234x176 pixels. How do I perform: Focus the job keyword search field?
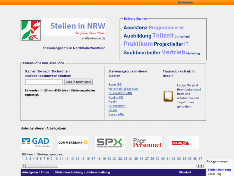44,82
